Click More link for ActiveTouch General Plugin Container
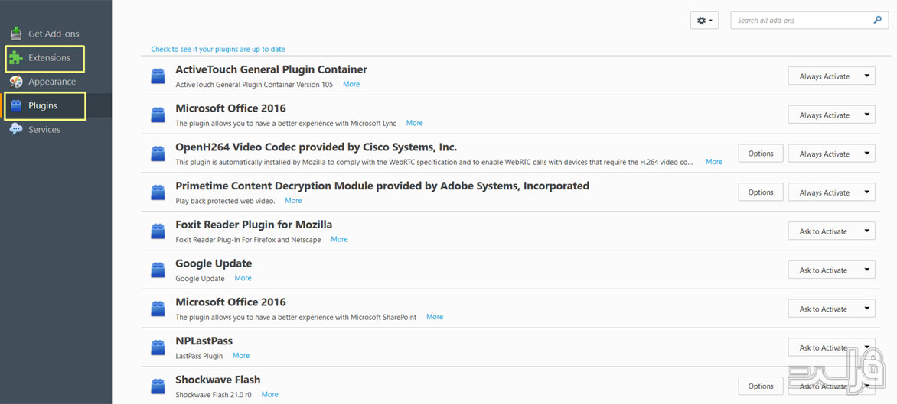 351,84
